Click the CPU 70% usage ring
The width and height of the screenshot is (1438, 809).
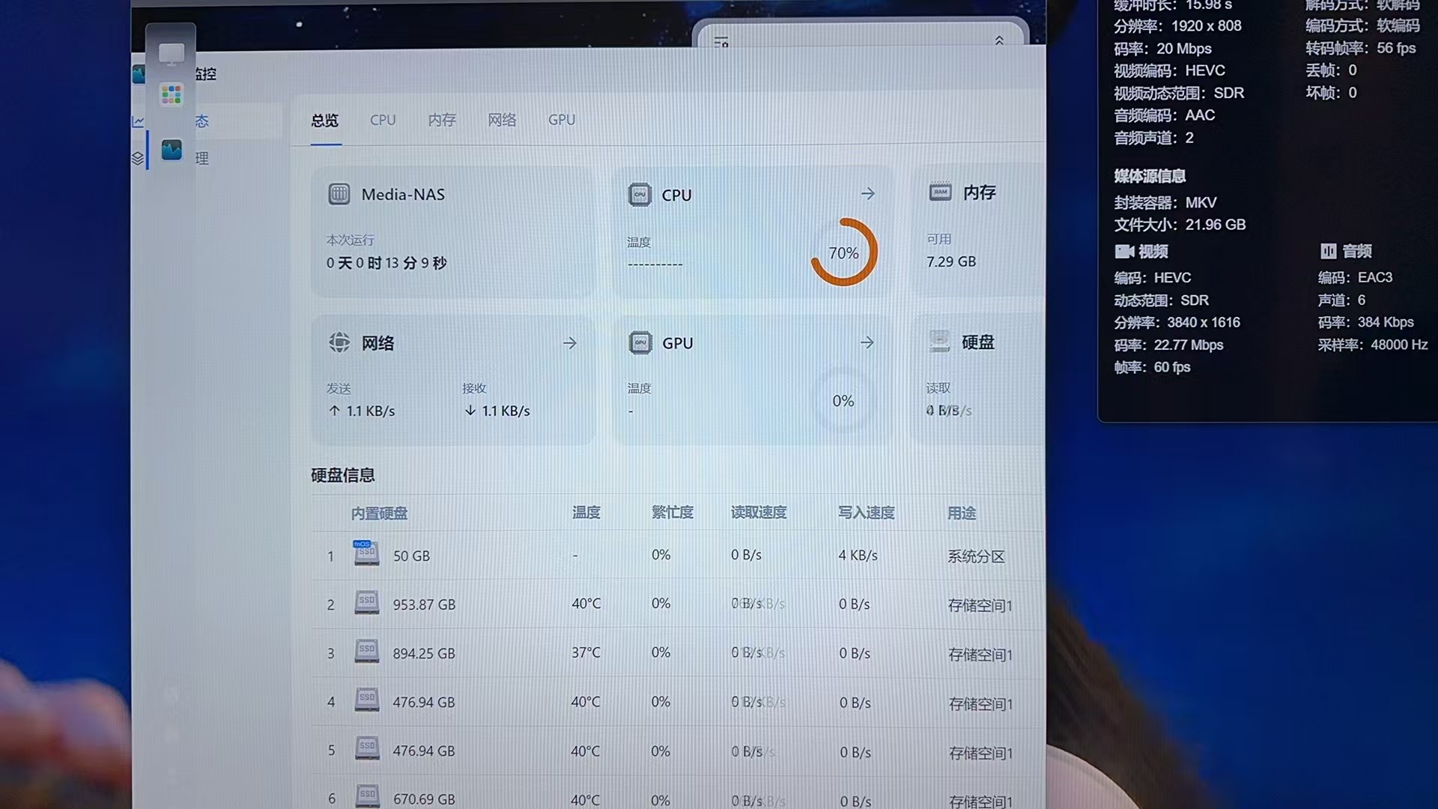844,252
